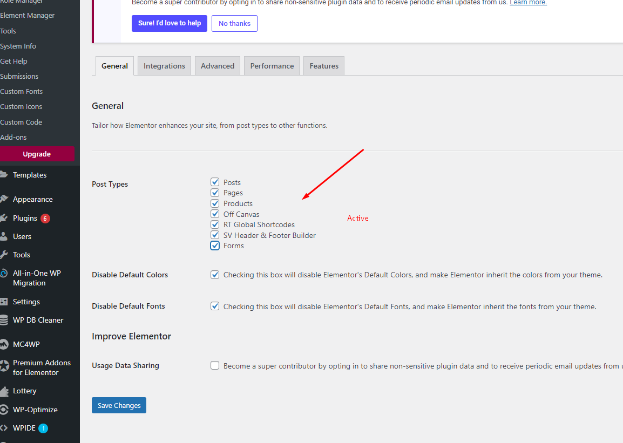Follow the Learn more link
Screen dimensions: 623x443
528,3
